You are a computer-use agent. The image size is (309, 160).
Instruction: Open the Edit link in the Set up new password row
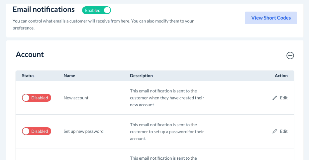point(284,132)
